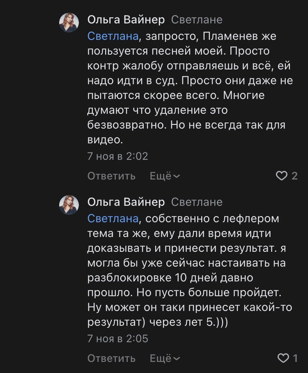This screenshot has height=373, width=308.
Task: Click Ответить under the 2:05 comment
Action: tap(111, 358)
